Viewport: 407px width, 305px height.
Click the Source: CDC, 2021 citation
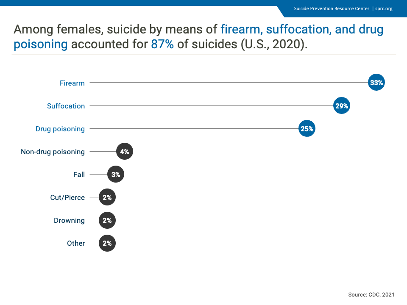(371, 295)
